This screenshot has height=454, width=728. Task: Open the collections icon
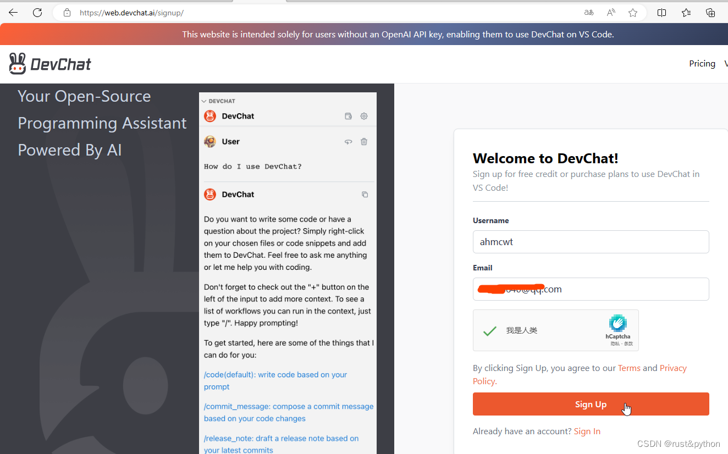coord(710,13)
